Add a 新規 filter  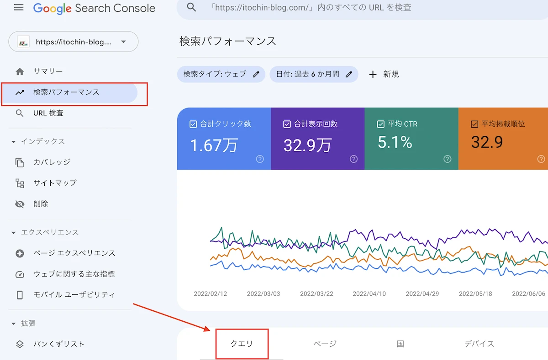tap(384, 74)
